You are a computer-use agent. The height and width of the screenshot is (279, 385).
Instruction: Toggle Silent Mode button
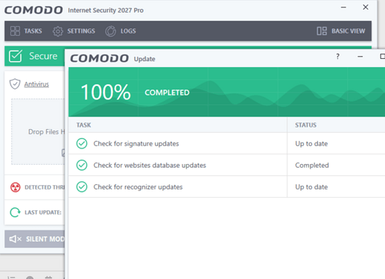pyautogui.click(x=34, y=239)
